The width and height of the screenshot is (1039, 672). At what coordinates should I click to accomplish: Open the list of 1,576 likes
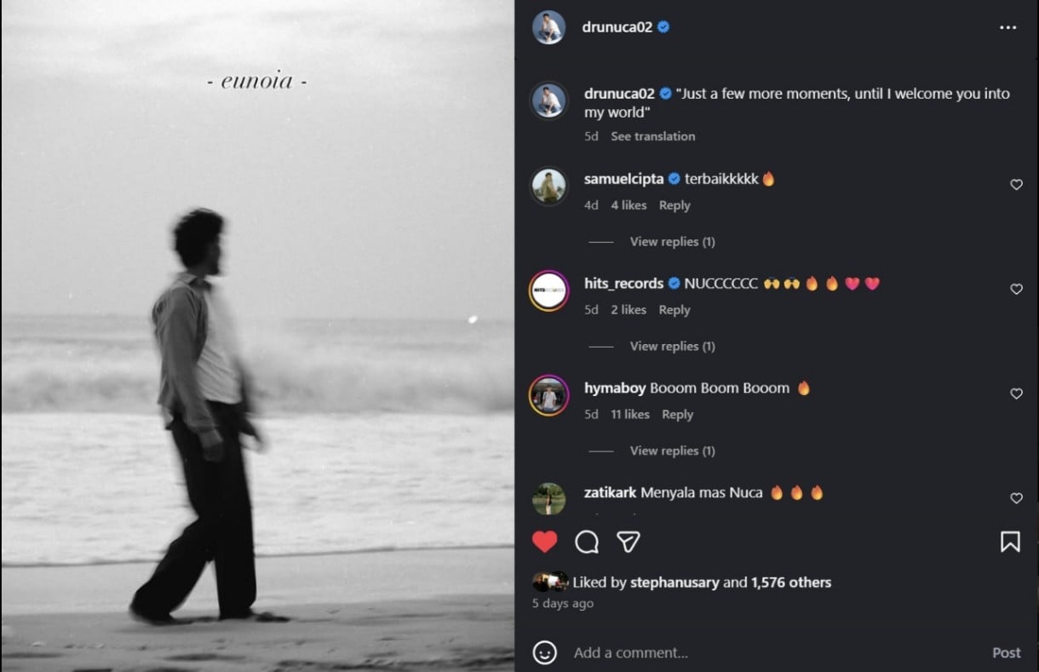click(792, 582)
